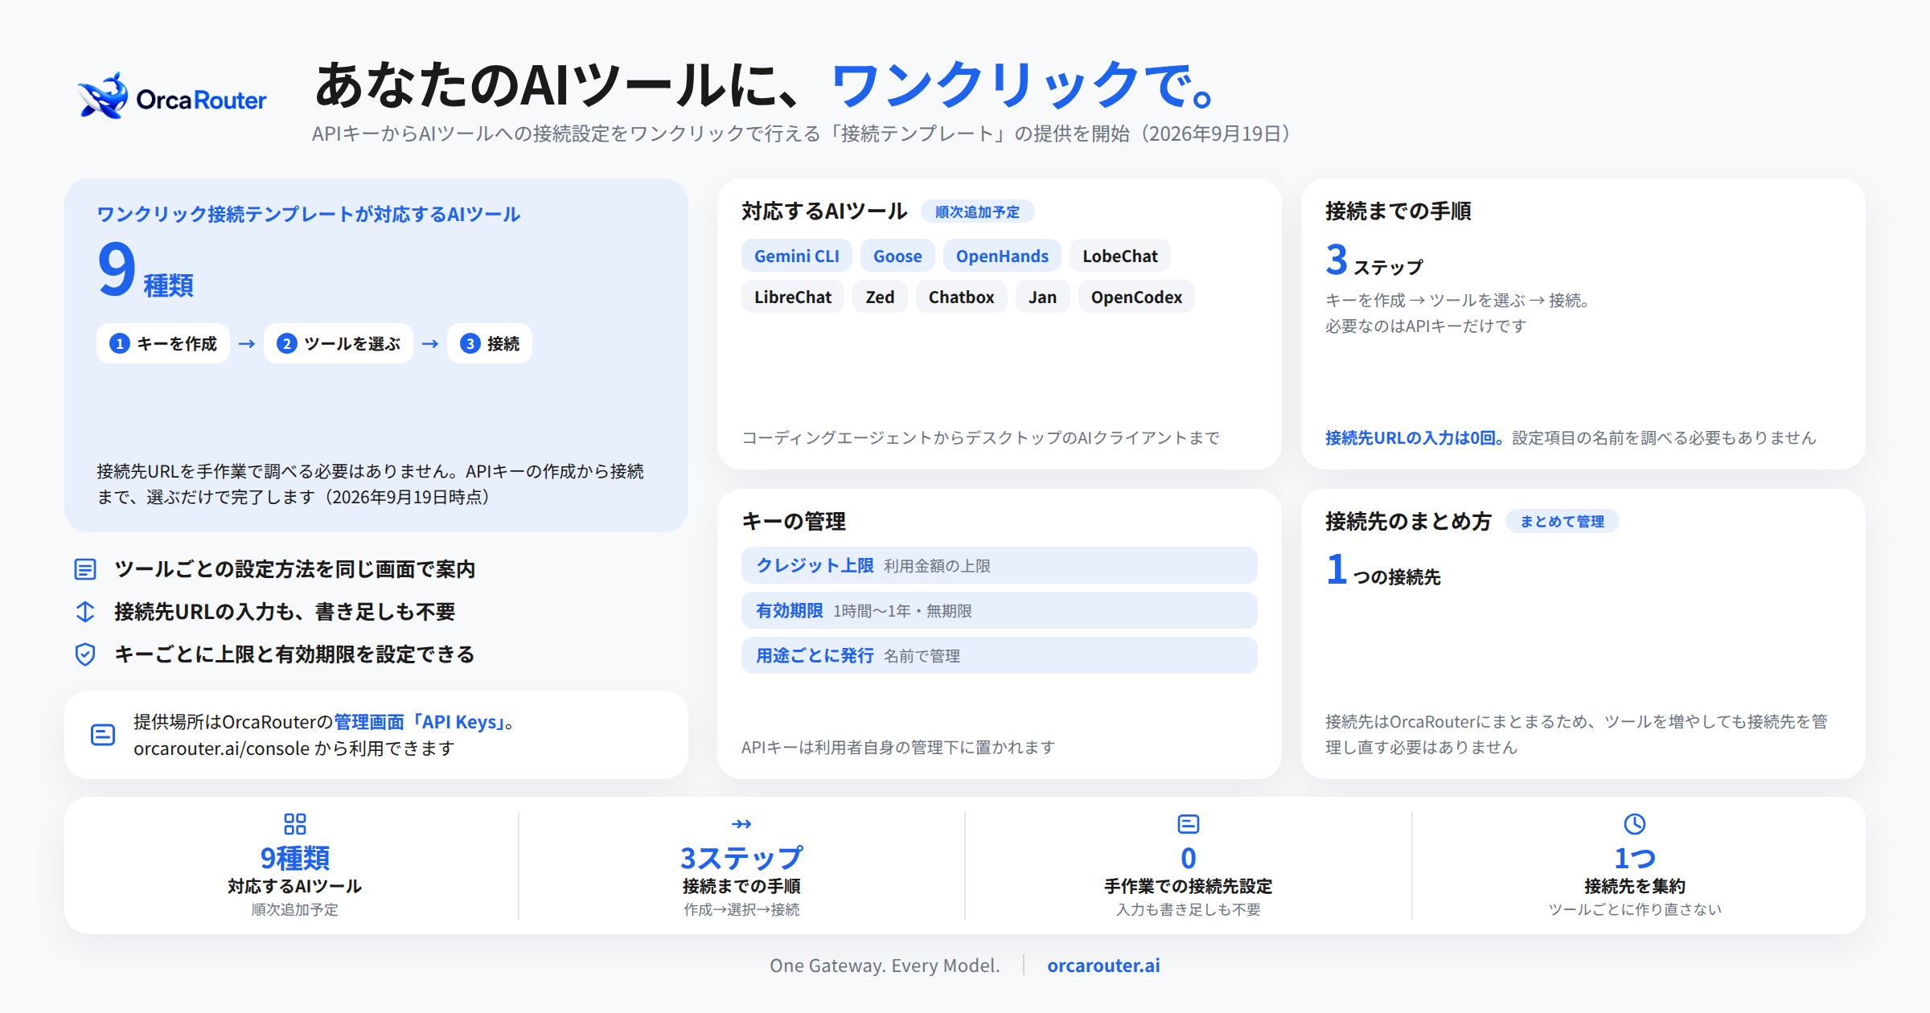The height and width of the screenshot is (1013, 1930).
Task: Click step number 1 circle of キーを作成
Action: [120, 344]
